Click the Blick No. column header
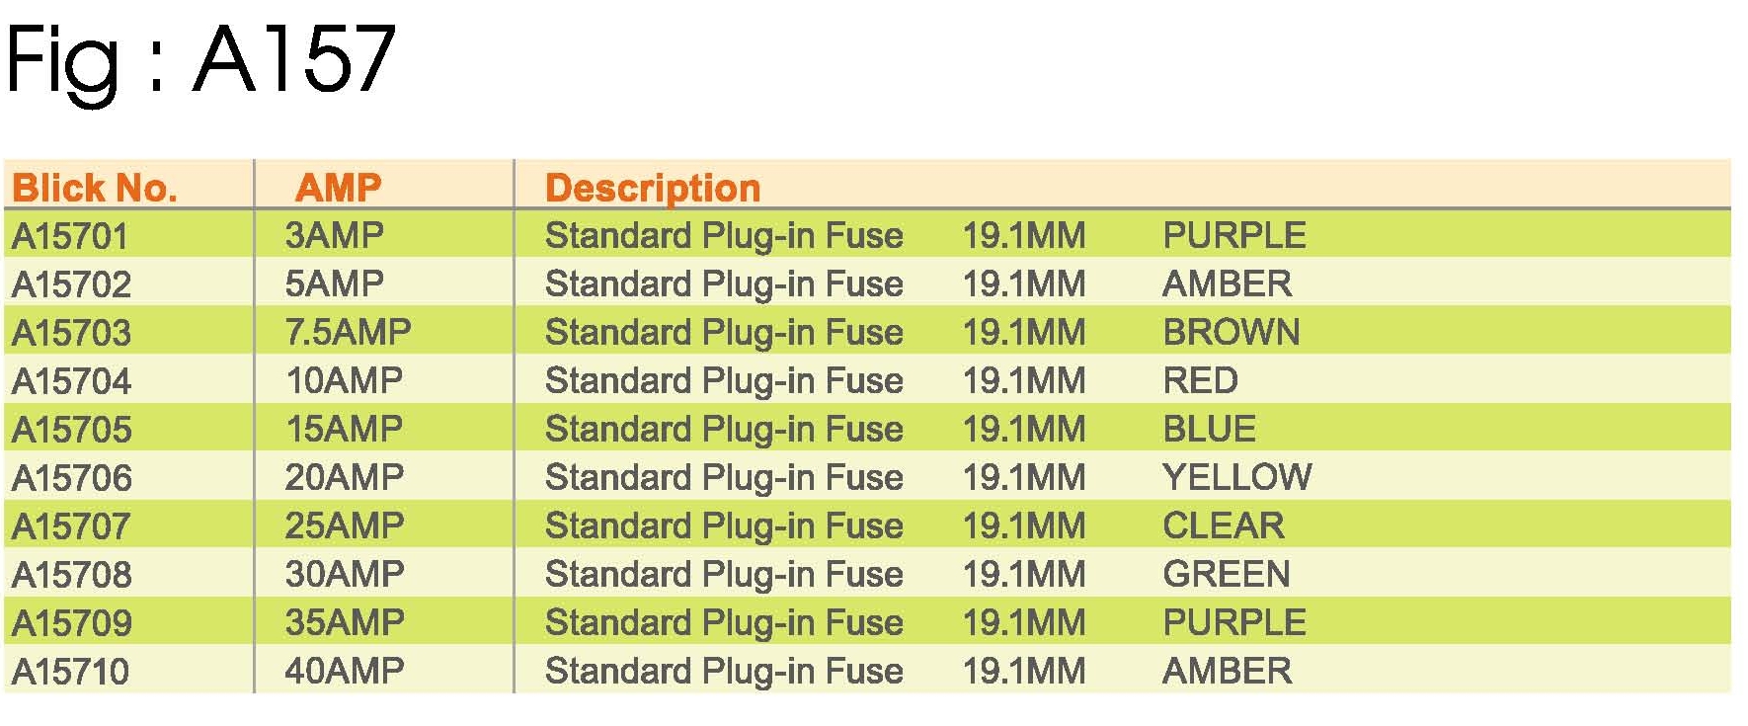1748x726 pixels. [x=95, y=188]
